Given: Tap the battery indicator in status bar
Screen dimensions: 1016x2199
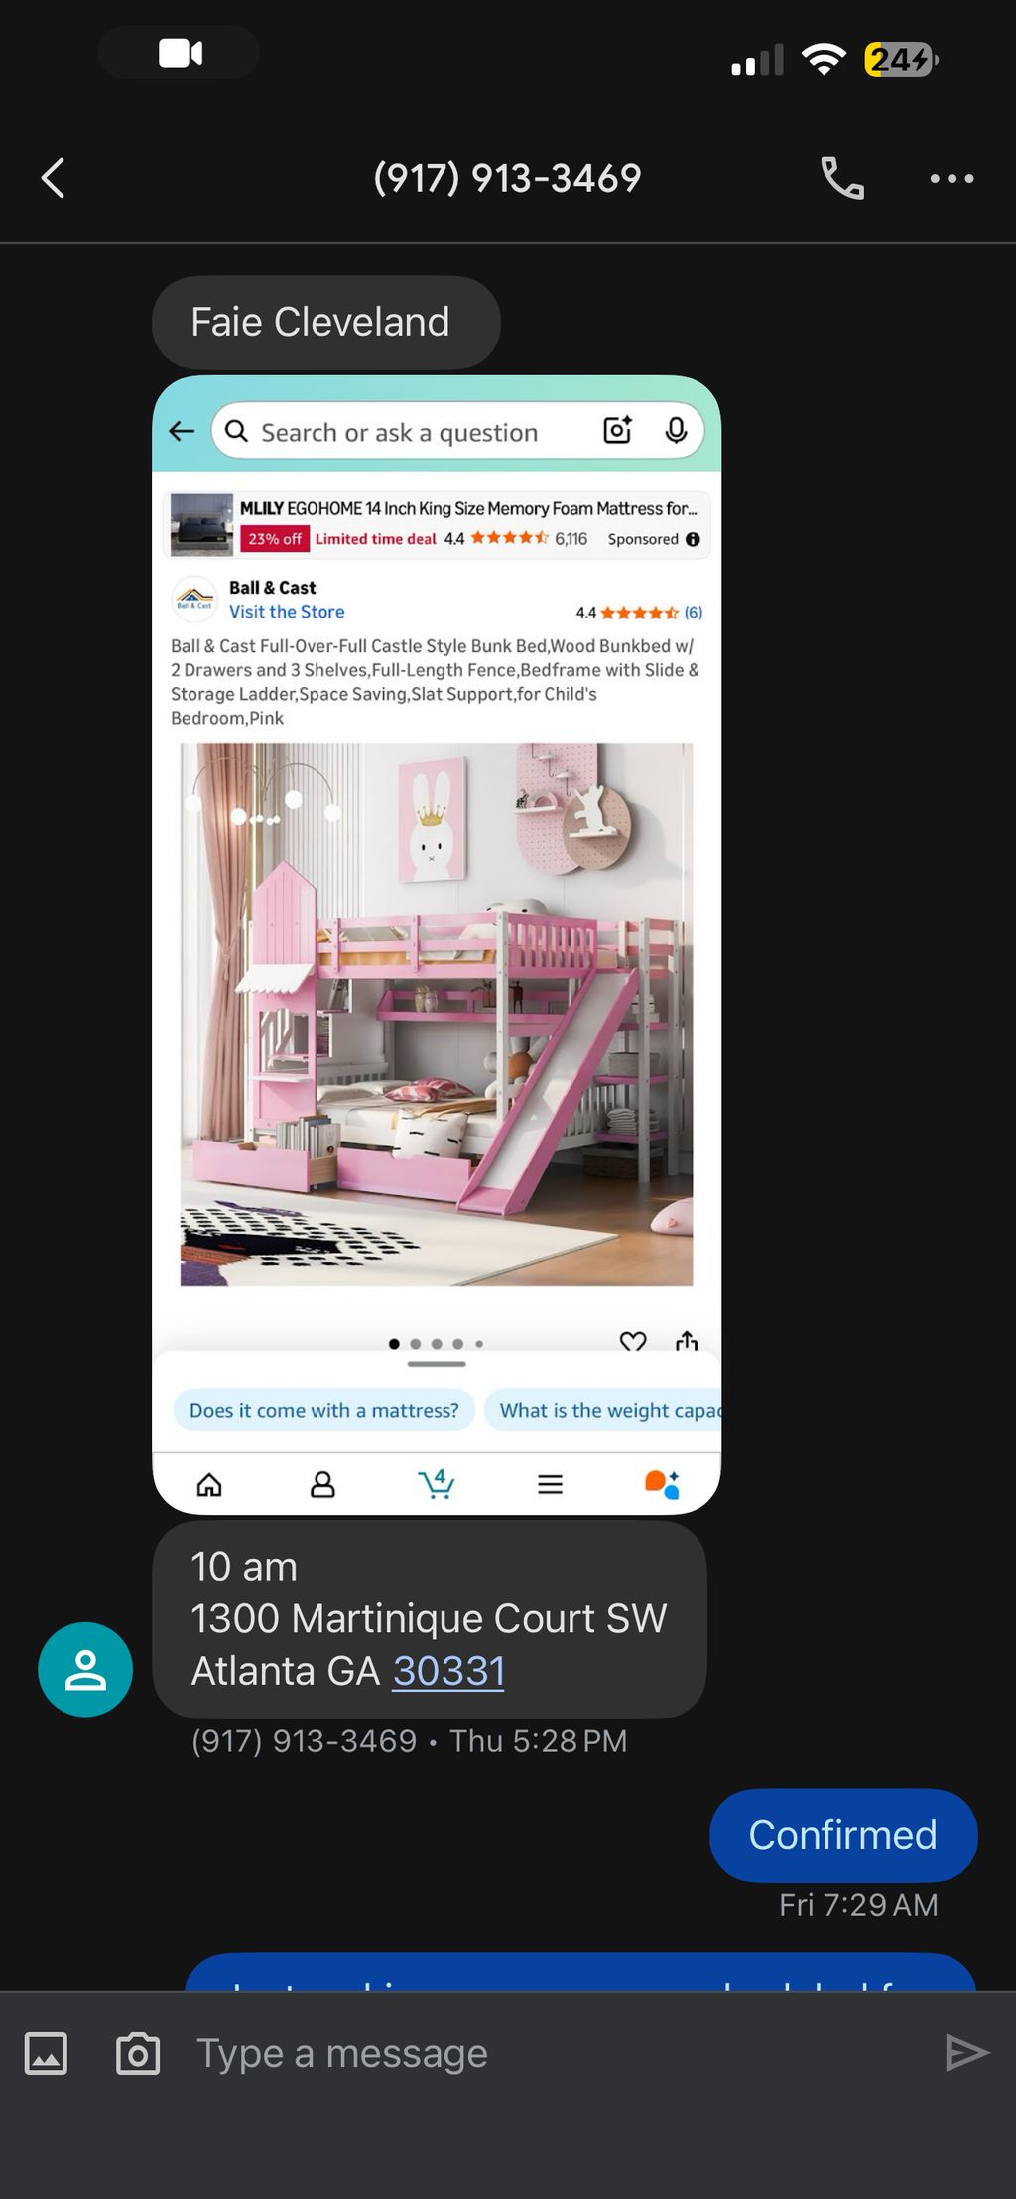Looking at the screenshot, I should 901,60.
